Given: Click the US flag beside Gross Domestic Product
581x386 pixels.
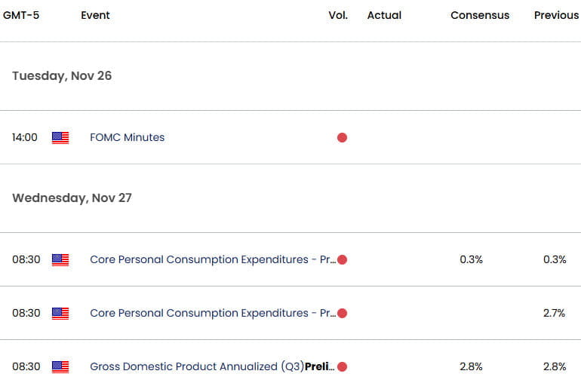Looking at the screenshot, I should click(60, 366).
